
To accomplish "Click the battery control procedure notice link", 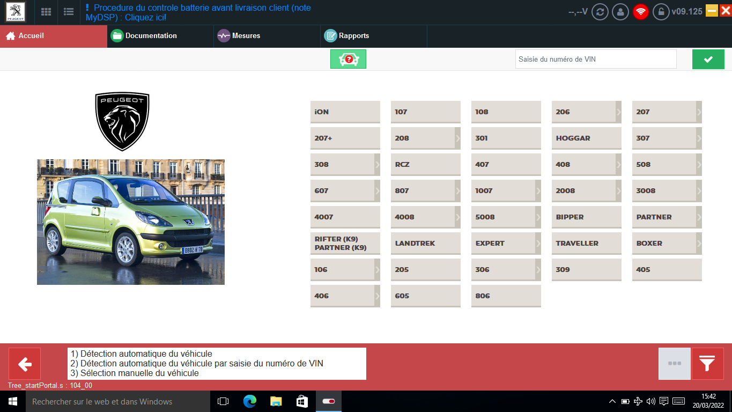I will 198,12.
